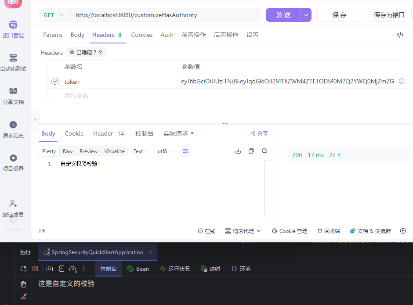The height and width of the screenshot is (305, 413).
Task: Open the 自动化测试 sidebar section
Action: [13, 62]
